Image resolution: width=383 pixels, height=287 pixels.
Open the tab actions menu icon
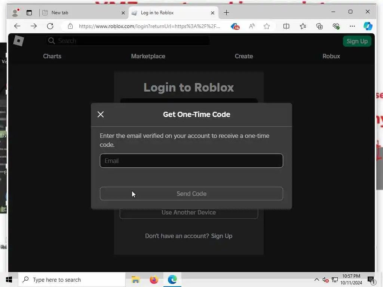pyautogui.click(x=29, y=13)
